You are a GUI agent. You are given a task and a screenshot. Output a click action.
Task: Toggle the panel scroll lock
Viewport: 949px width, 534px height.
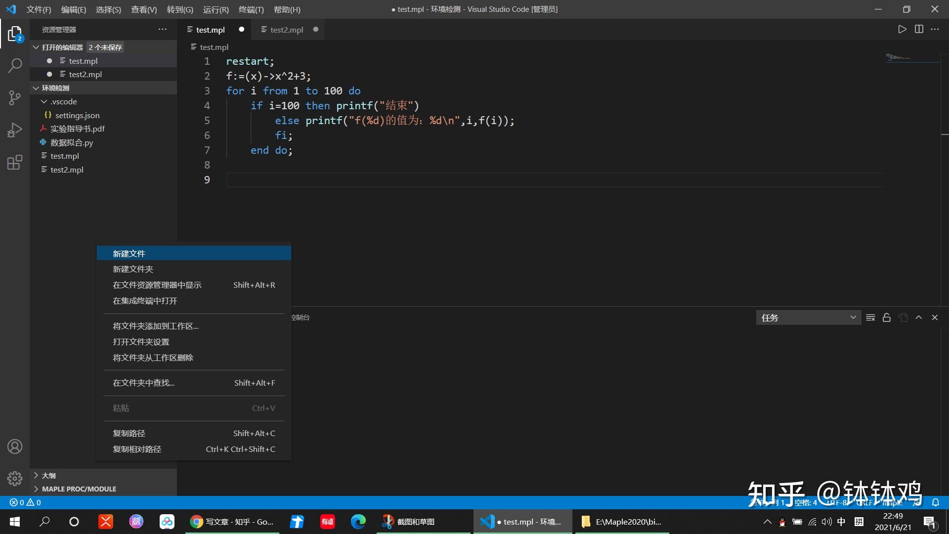886,317
